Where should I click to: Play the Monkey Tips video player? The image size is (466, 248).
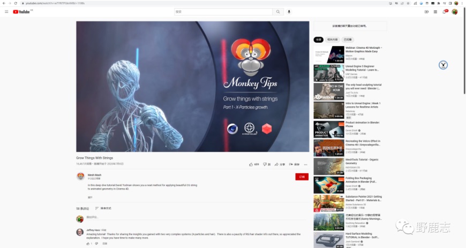coord(193,87)
